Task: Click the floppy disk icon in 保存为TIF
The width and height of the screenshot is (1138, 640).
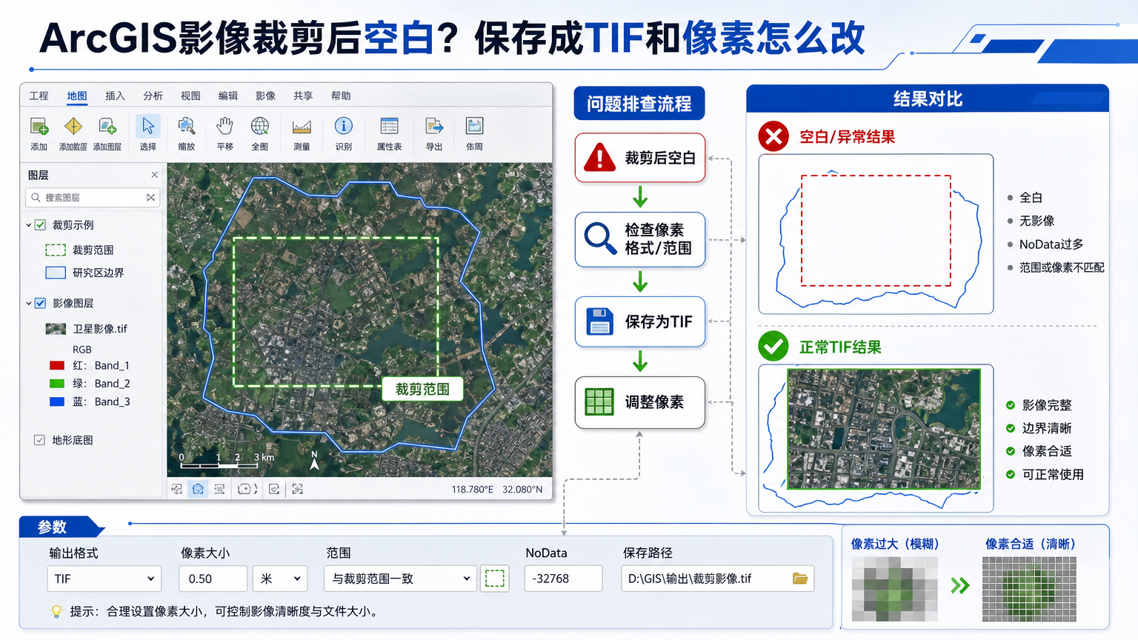Action: [x=599, y=321]
